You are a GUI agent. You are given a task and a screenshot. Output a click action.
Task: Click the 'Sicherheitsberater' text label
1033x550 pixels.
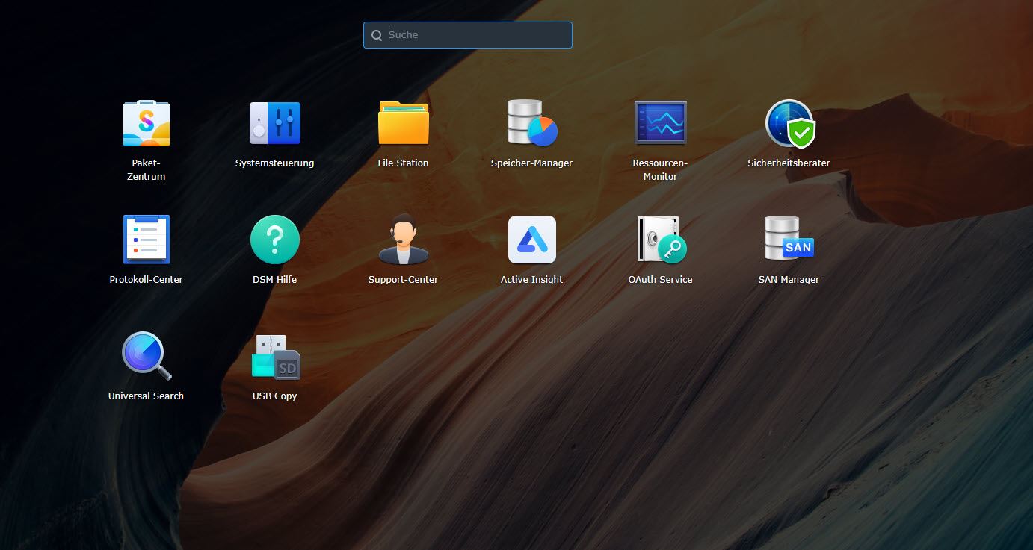(x=789, y=163)
